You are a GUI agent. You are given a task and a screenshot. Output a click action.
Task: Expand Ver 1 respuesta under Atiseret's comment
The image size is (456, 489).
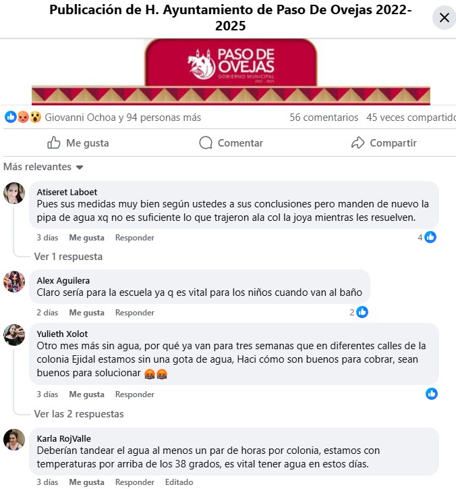coord(68,257)
